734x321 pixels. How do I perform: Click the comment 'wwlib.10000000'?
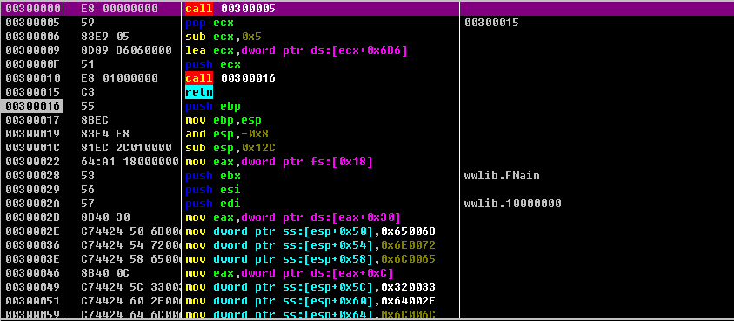(x=512, y=204)
